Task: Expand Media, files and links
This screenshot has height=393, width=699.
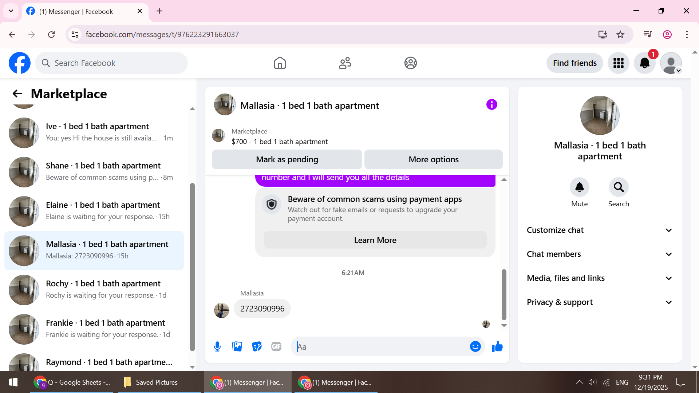Action: (600, 278)
